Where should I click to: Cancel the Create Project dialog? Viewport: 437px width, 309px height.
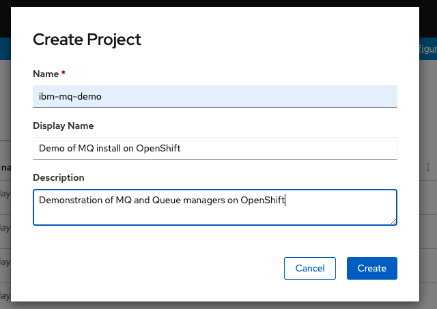(309, 268)
